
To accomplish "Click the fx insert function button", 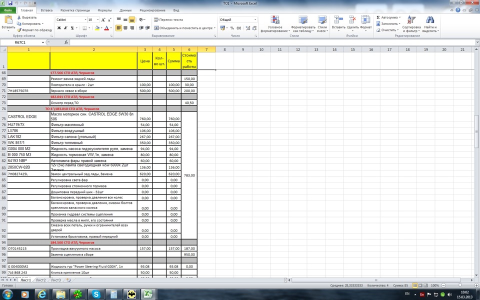I will click(x=66, y=42).
